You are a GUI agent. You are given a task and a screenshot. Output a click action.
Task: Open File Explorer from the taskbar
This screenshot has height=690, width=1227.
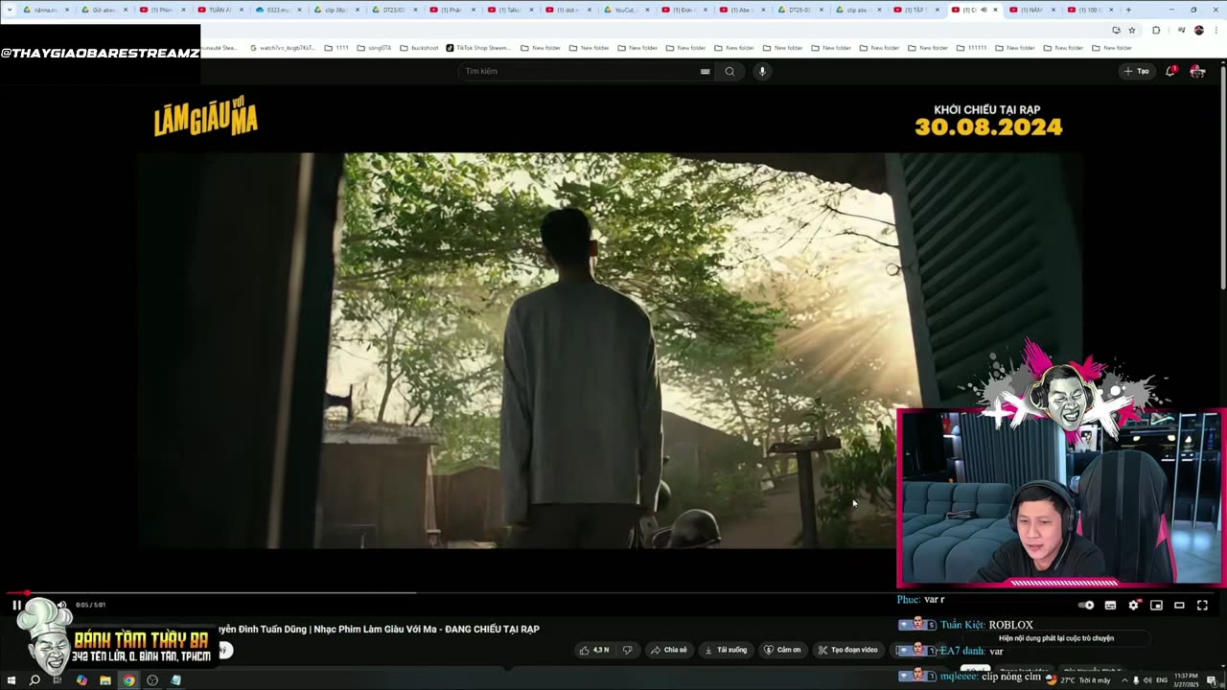tap(105, 680)
